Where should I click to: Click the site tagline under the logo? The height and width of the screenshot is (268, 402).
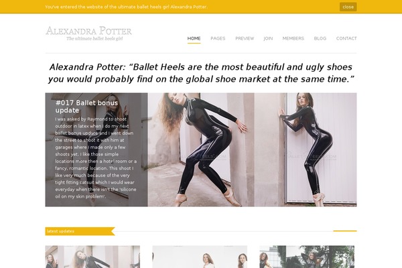[94, 39]
